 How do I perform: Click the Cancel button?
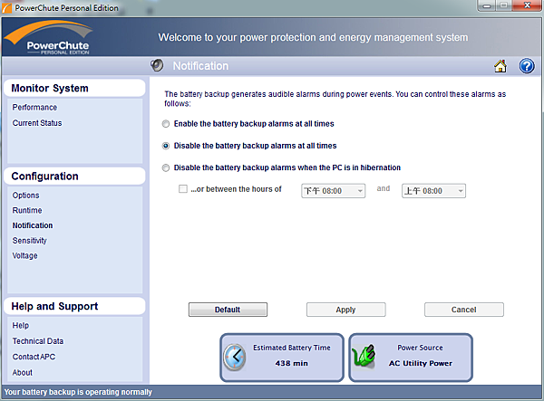[464, 310]
